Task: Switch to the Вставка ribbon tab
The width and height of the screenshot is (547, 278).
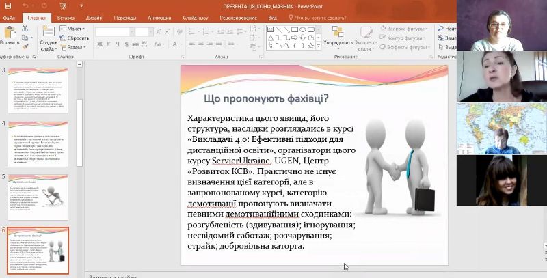Action: 66,16
